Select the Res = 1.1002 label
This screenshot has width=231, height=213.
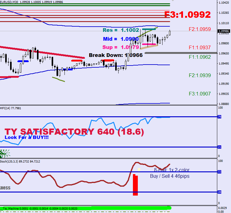pyautogui.click(x=121, y=30)
